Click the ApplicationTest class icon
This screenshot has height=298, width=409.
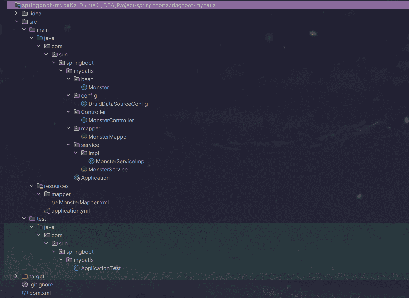(x=77, y=268)
